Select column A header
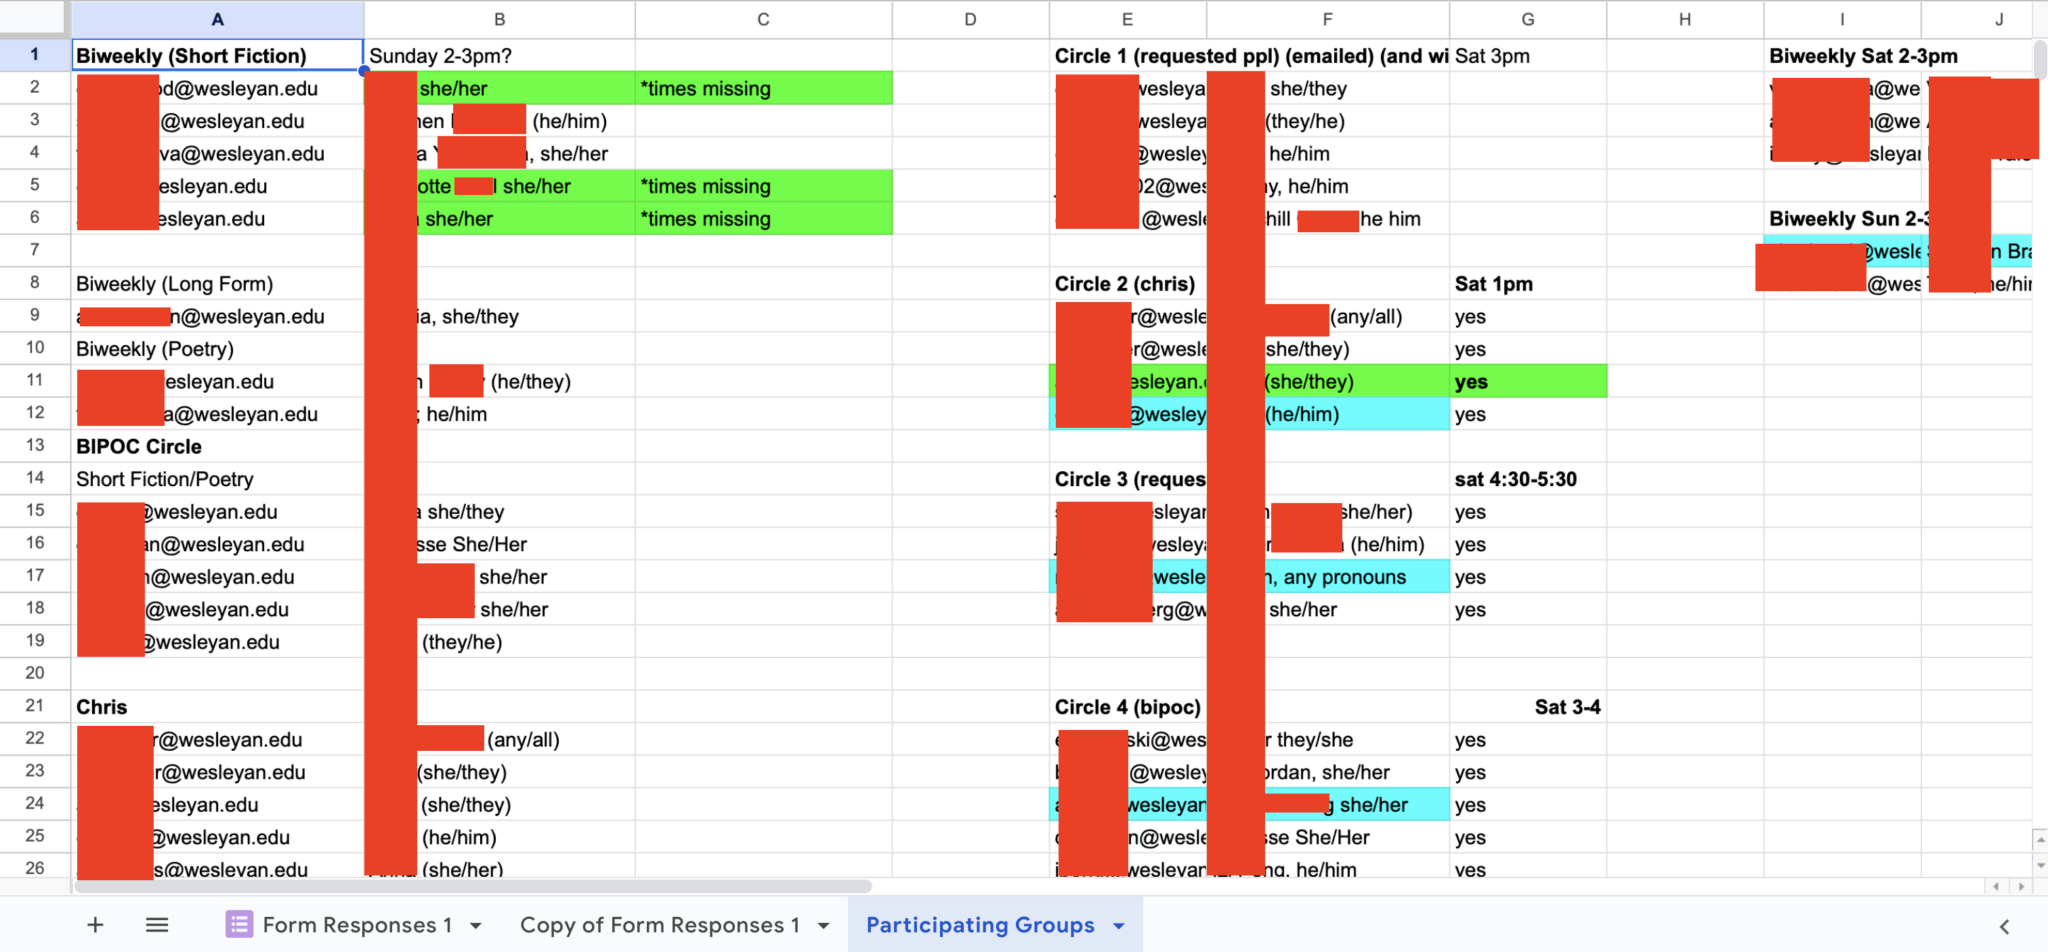The image size is (2048, 952). (x=217, y=19)
